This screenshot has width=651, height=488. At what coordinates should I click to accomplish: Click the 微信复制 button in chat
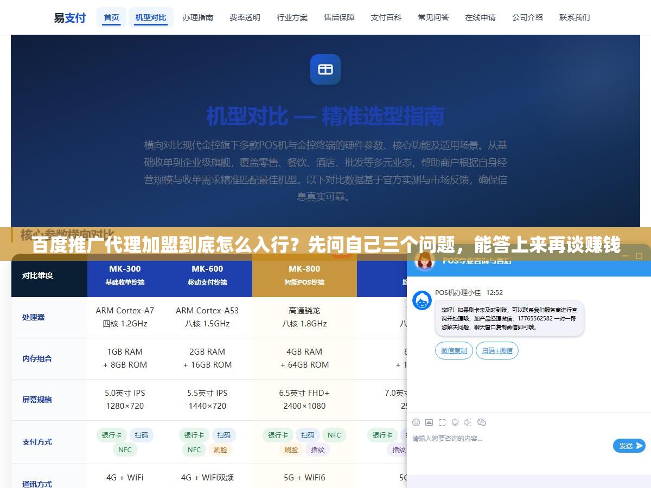coord(454,351)
